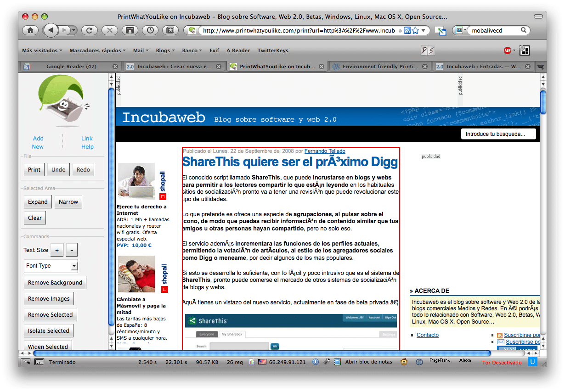Screen dimensions: 565x392
Task: Expand the Blogs bookmarks folder
Action: pos(166,50)
